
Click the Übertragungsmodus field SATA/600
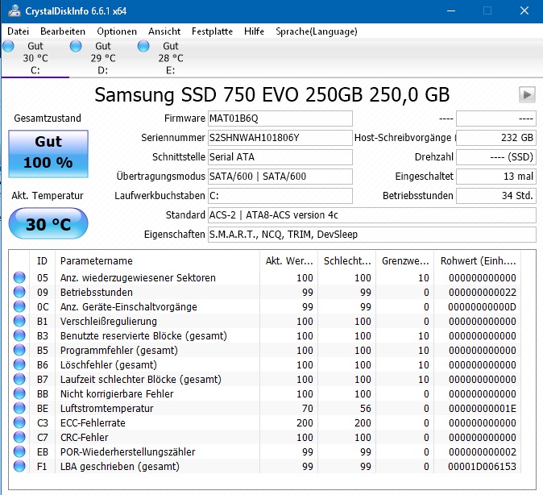coord(280,177)
